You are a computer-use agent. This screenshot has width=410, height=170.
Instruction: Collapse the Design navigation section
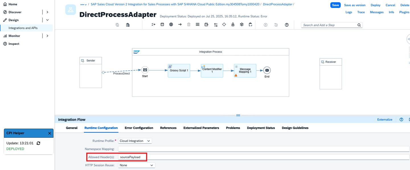pyautogui.click(x=47, y=20)
